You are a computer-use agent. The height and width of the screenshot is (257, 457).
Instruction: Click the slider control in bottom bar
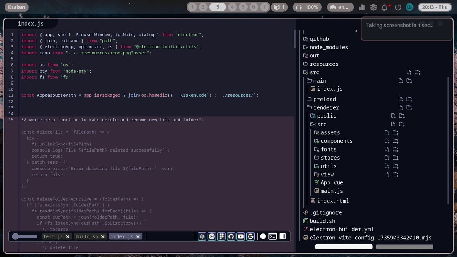(25, 236)
